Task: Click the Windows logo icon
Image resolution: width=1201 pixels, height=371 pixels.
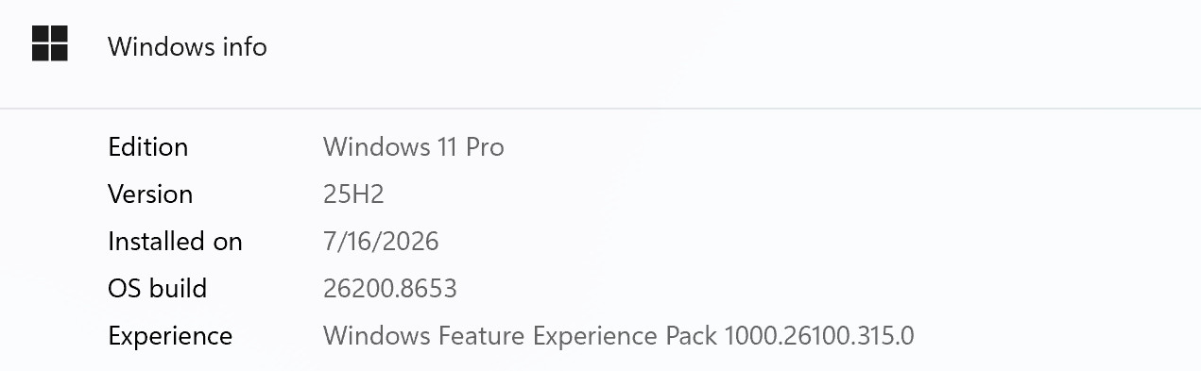Action: (50, 43)
